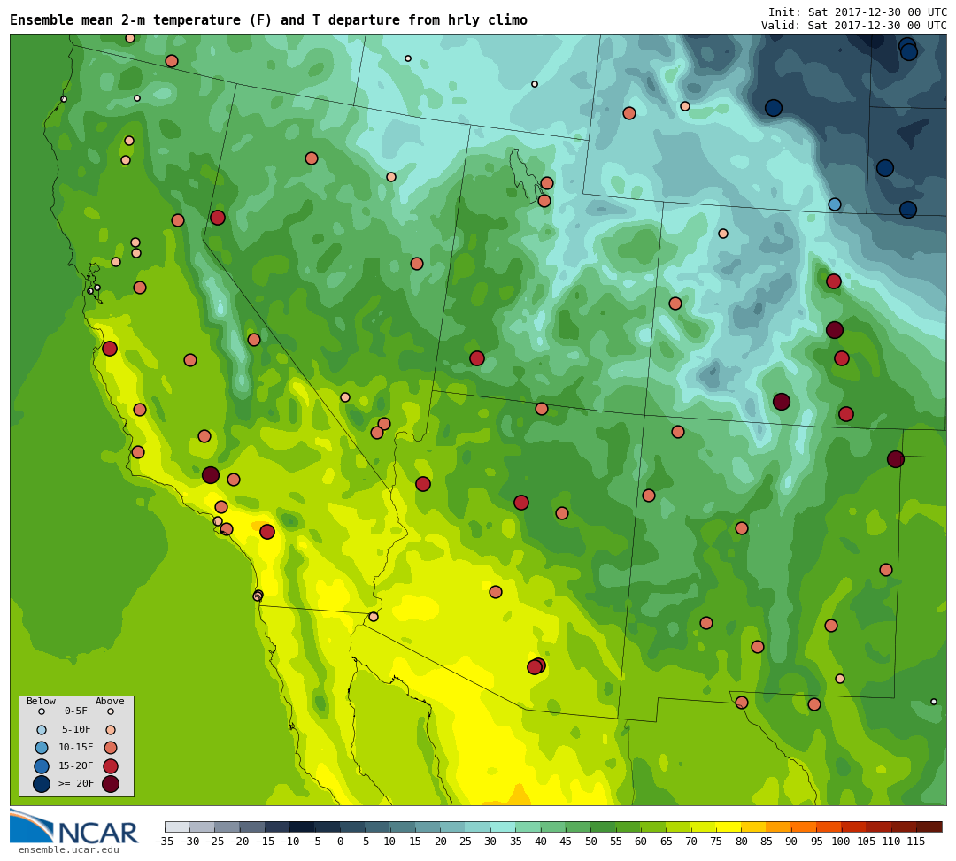Click the pale gray -35 to -30 colorbar segment

pos(177,826)
